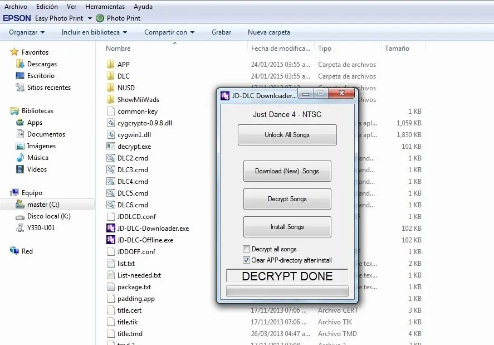494x345 pixels.
Task: Click the Sitios recientes icon
Action: (20, 88)
